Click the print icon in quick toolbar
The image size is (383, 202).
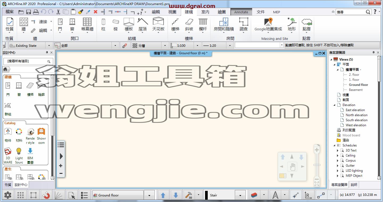[36, 12]
